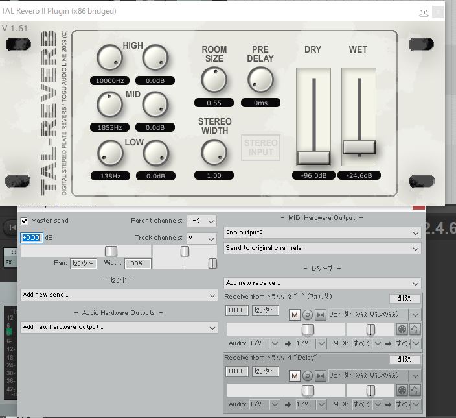The image size is (456, 418).
Task: Open the MIDI no output dropdown
Action: (x=322, y=232)
